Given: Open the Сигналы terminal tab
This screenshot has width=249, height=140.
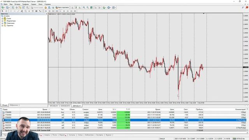Looking at the screenshot, I should click(72, 135).
